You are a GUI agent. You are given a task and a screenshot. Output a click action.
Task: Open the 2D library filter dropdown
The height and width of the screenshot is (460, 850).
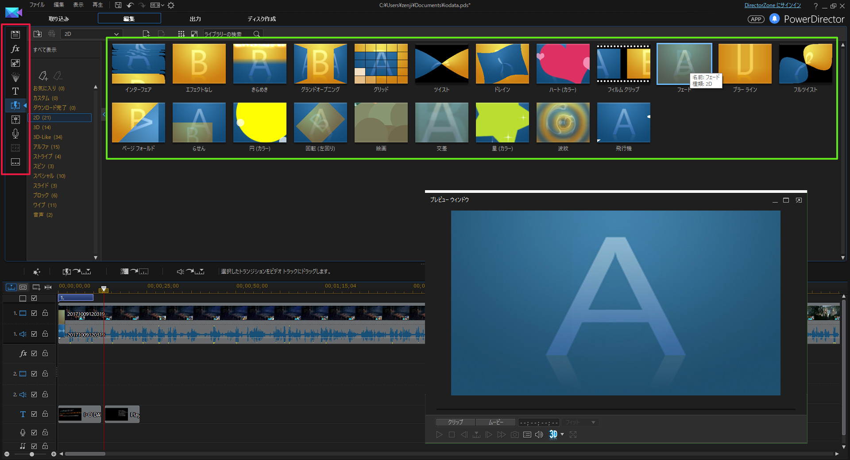(92, 34)
